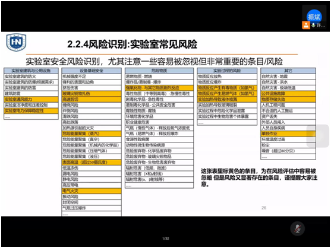Click the highlighted 实验室通风能力 cell
The height and width of the screenshot is (248, 331).
[x=31, y=99]
